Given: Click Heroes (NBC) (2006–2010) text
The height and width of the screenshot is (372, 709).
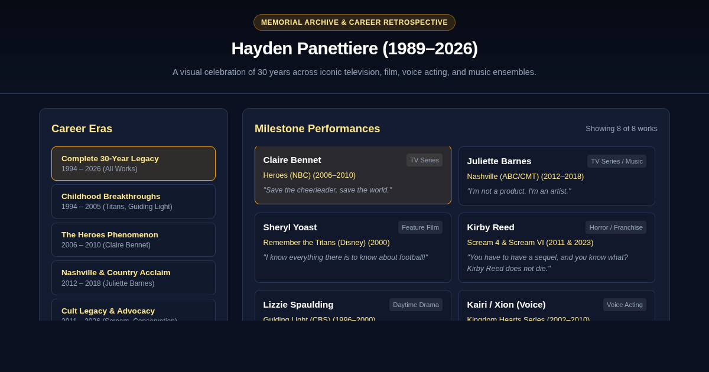Looking at the screenshot, I should 310,175.
